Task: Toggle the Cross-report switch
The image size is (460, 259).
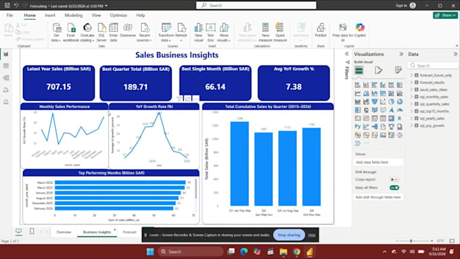Action: pos(394,179)
